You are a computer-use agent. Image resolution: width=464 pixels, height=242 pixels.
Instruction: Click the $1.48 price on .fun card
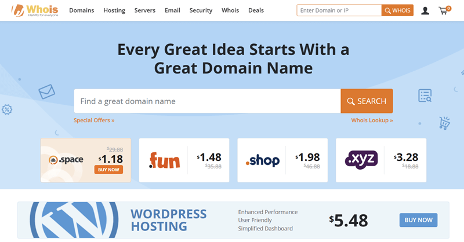[209, 157]
